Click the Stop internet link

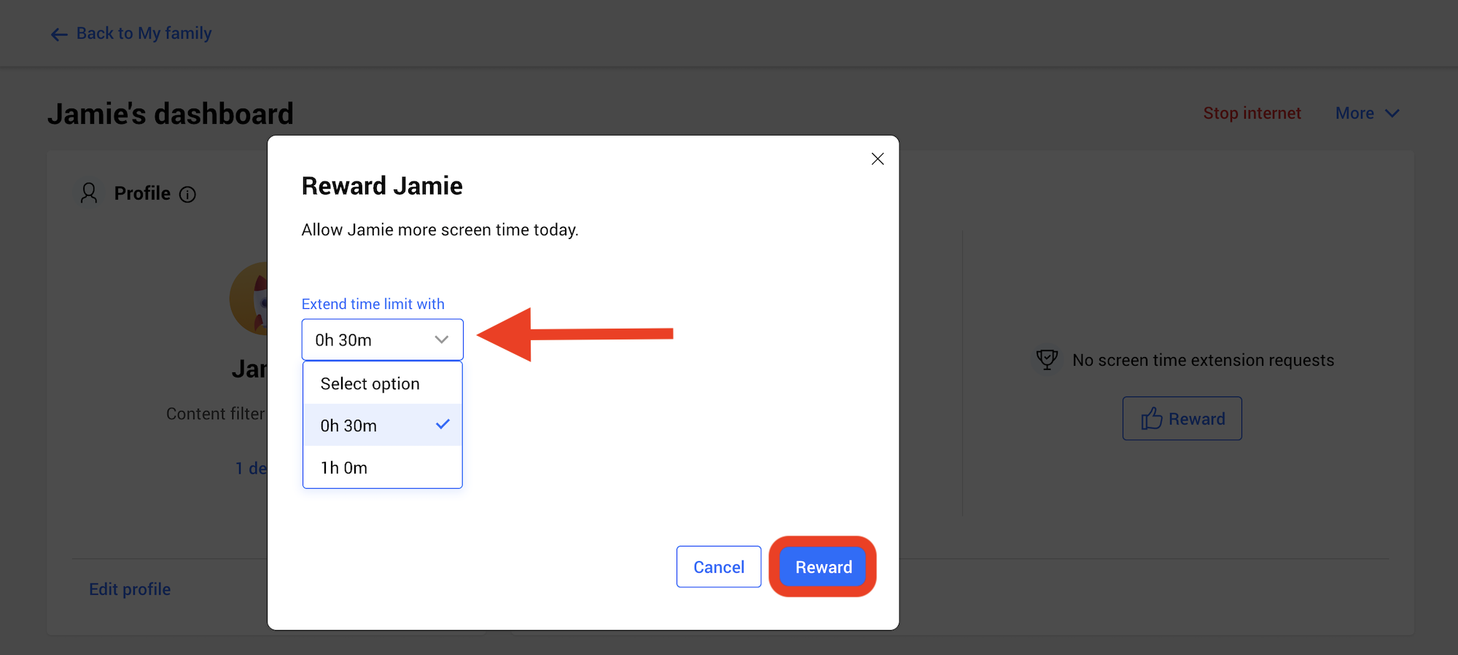pos(1252,114)
